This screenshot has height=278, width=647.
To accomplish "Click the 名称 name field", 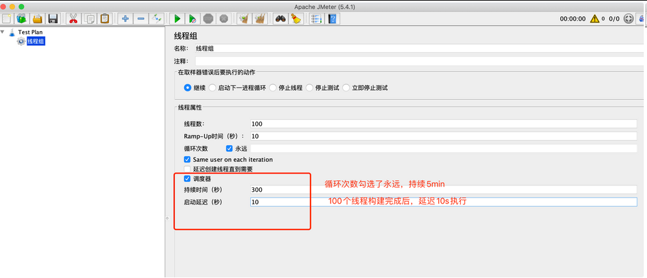I will coord(419,48).
